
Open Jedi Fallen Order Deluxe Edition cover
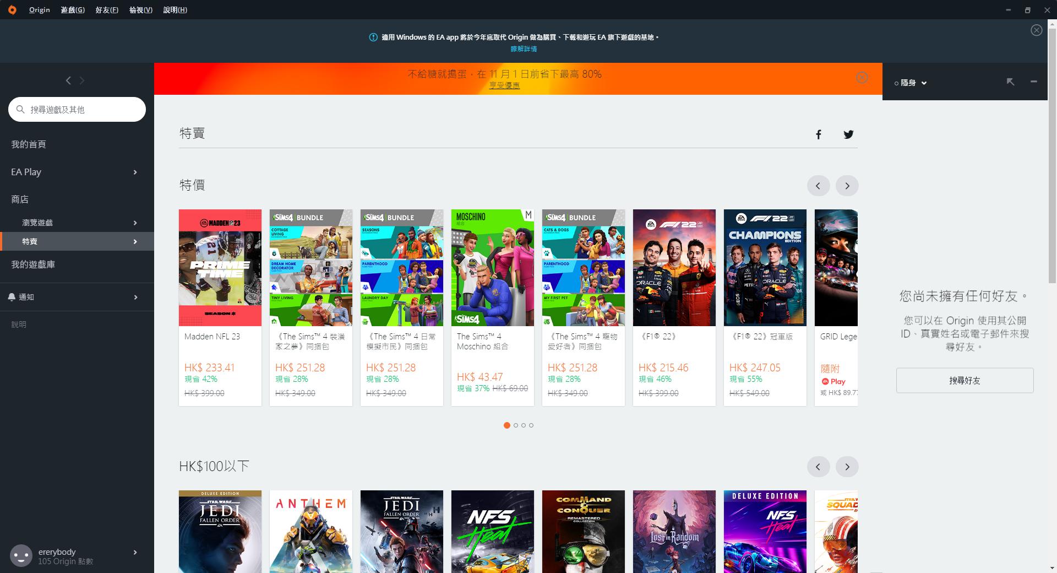[220, 532]
